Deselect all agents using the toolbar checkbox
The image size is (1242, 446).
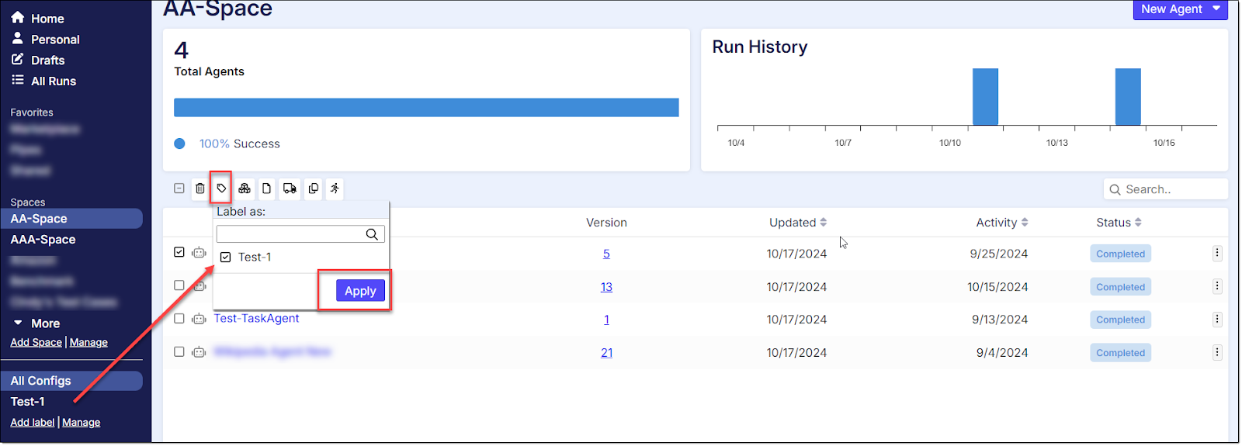pyautogui.click(x=179, y=188)
